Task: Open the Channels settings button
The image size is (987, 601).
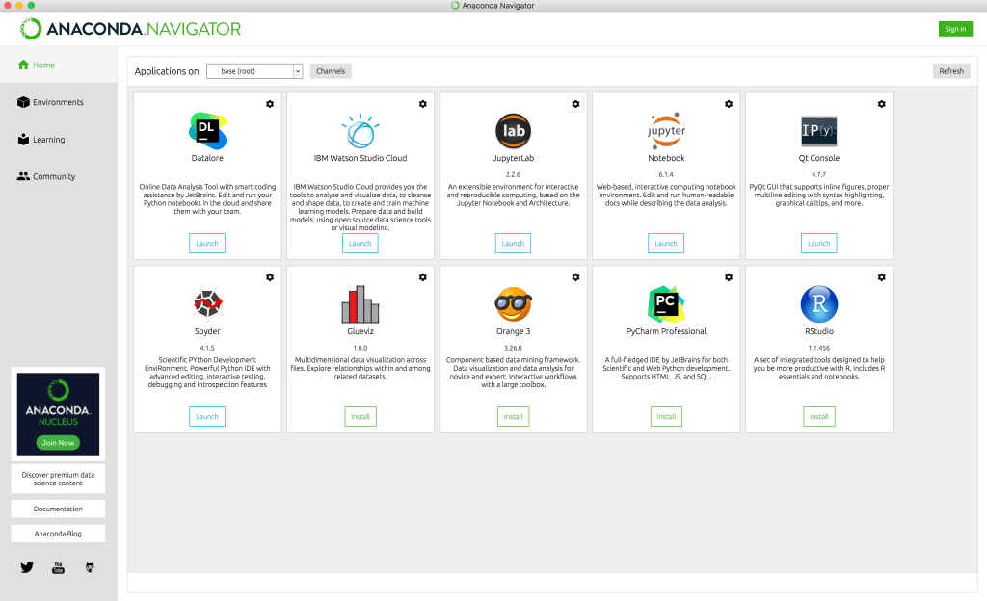Action: coord(331,71)
